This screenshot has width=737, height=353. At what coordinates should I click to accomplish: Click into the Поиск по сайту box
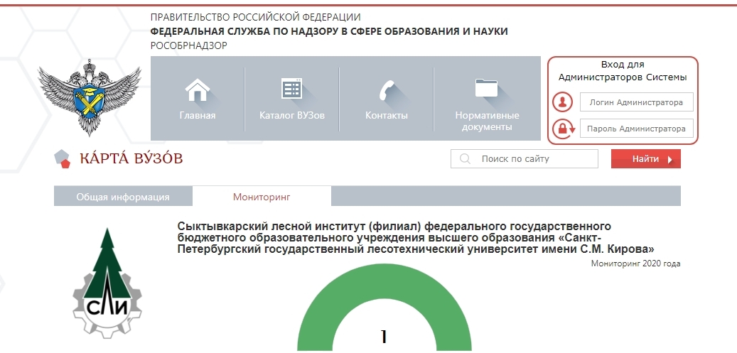click(x=533, y=159)
